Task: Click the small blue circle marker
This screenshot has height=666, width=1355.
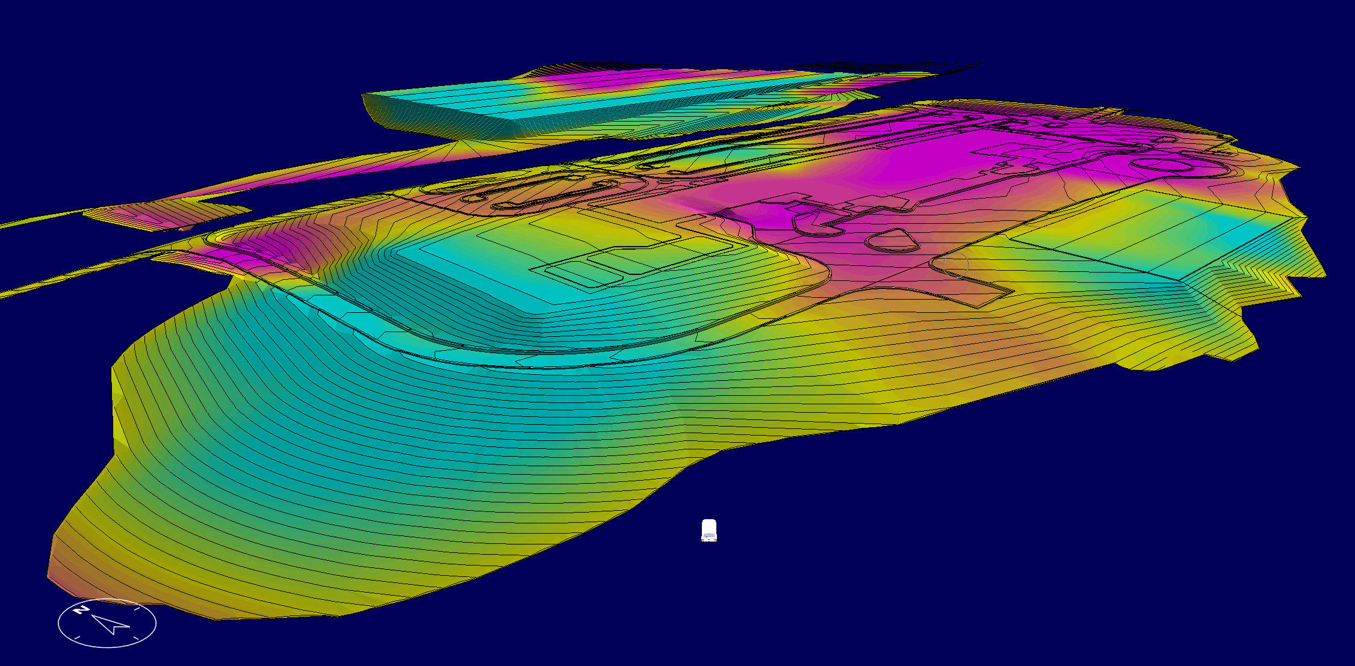Action: tap(956, 264)
